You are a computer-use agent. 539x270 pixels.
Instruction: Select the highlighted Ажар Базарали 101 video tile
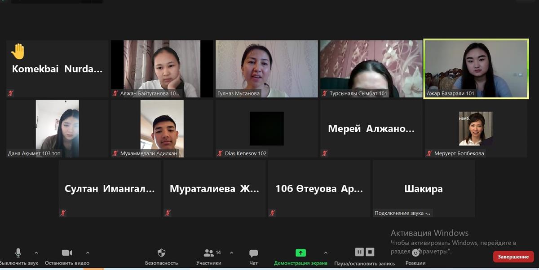coord(476,68)
